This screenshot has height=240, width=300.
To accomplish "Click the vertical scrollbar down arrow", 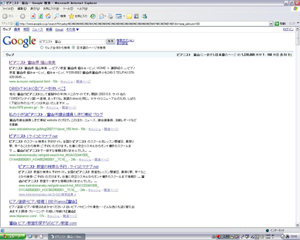I will point(297,225).
